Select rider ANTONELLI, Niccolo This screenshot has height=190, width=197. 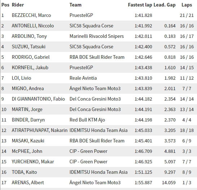click(x=33, y=26)
